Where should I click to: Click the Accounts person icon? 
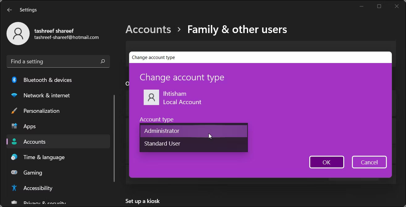pos(14,142)
